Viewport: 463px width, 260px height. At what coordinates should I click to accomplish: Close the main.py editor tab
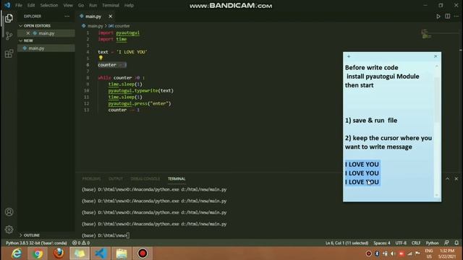click(111, 17)
